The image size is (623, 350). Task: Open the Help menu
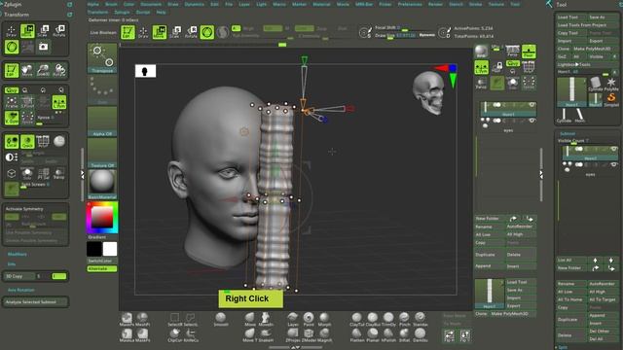[x=161, y=13]
